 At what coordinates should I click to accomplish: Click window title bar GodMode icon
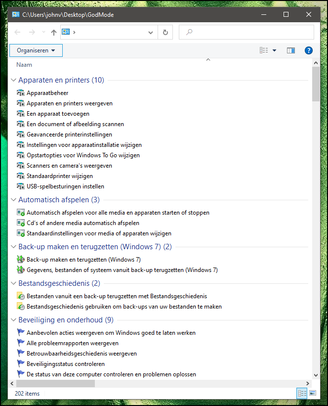click(15, 14)
